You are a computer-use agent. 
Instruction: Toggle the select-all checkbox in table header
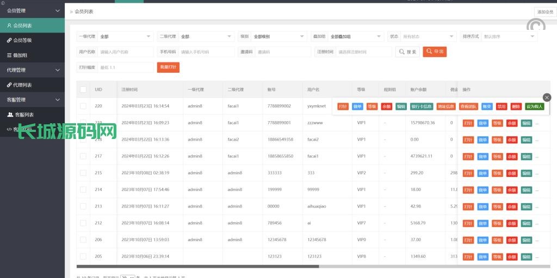[x=83, y=90]
